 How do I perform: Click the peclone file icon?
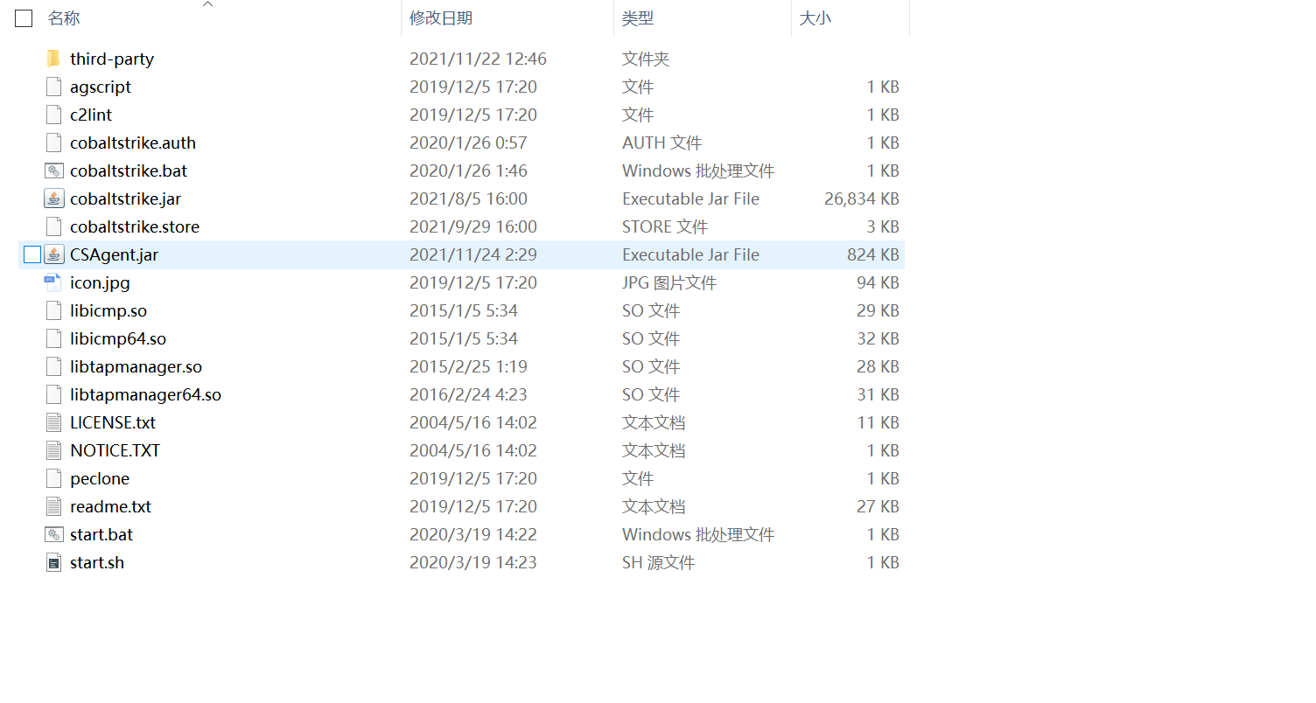pyautogui.click(x=54, y=478)
